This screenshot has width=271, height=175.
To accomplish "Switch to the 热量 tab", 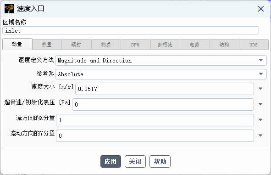I will click(47, 45).
